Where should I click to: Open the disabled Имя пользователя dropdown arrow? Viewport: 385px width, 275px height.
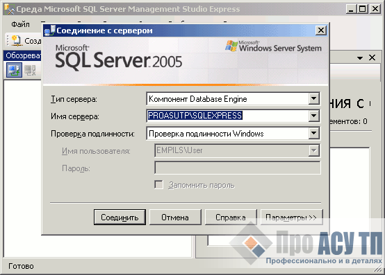click(313, 150)
